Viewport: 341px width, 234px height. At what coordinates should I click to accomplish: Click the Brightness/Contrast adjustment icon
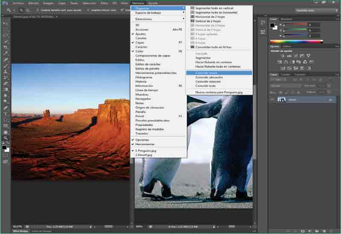pos(283,56)
